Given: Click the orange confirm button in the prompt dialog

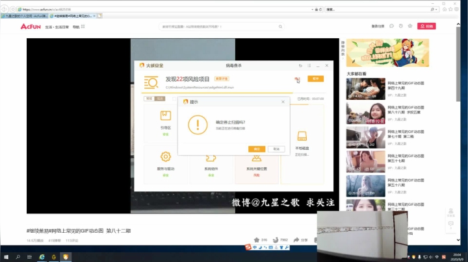Looking at the screenshot, I should point(257,149).
